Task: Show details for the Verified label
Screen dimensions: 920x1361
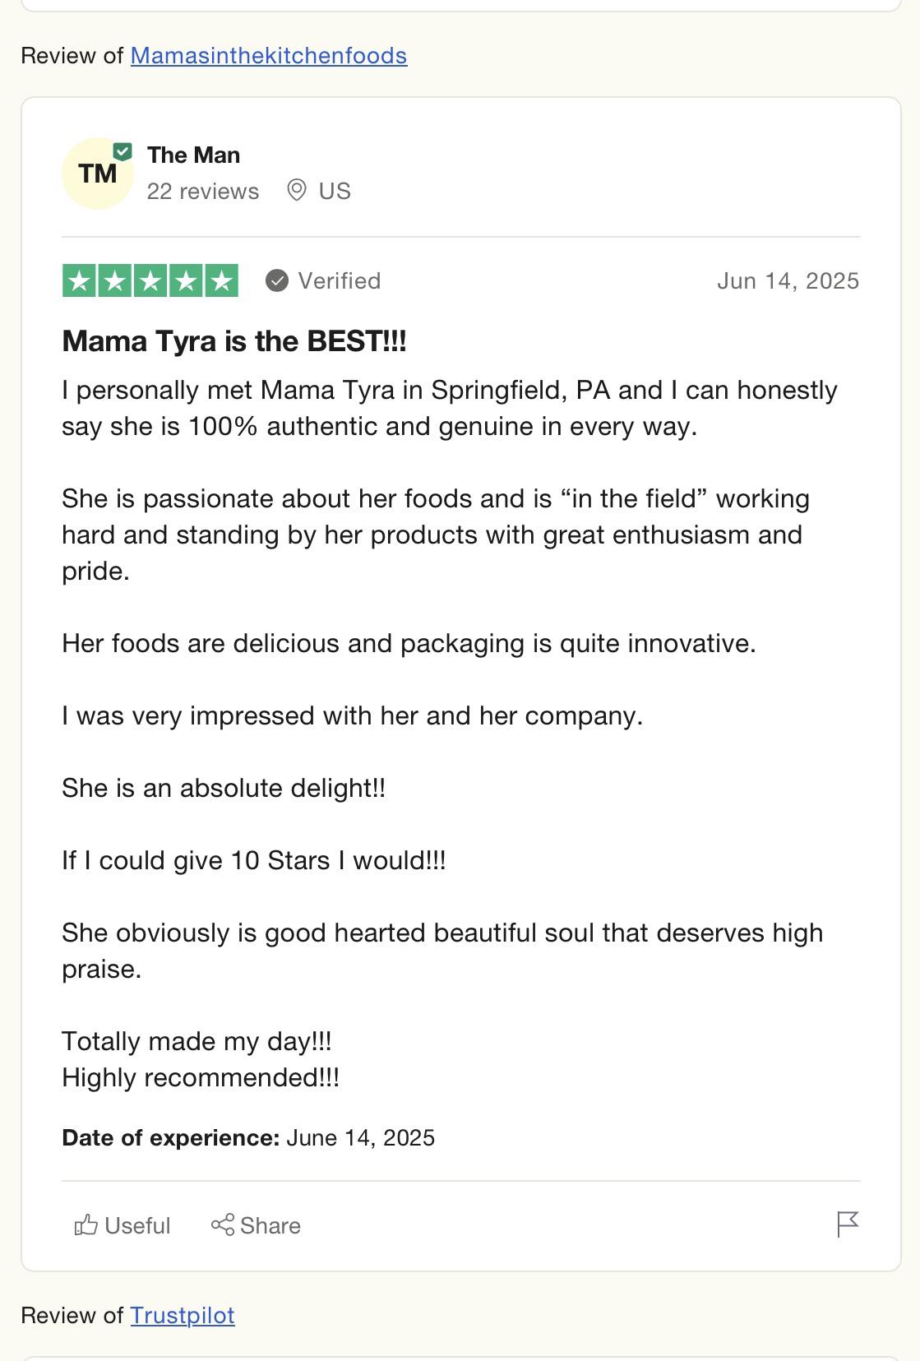Action: 340,281
